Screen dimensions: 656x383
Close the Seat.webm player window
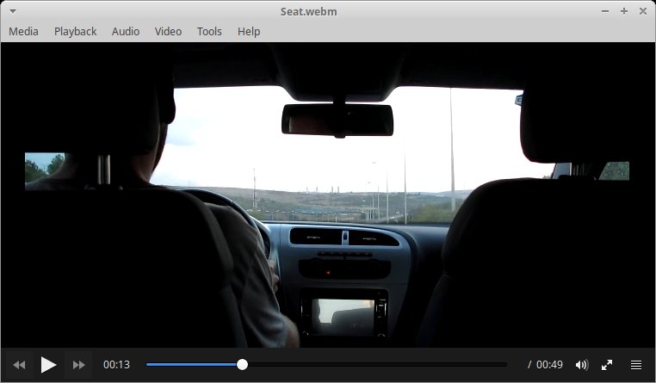643,11
